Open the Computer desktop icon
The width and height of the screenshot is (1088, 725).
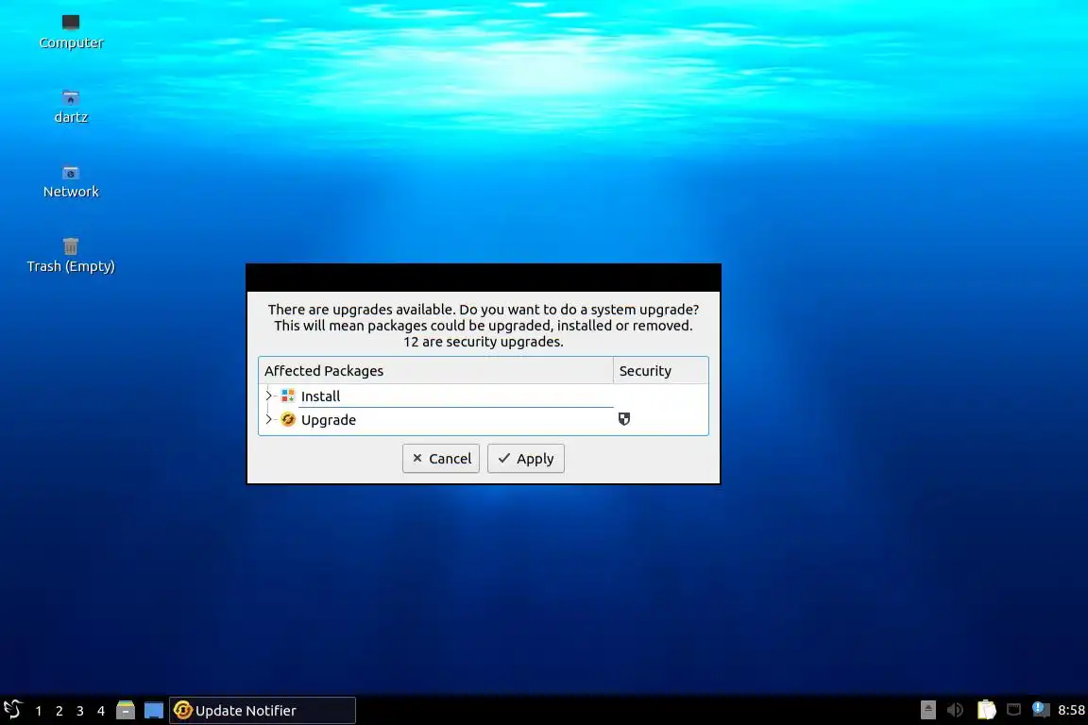click(71, 32)
